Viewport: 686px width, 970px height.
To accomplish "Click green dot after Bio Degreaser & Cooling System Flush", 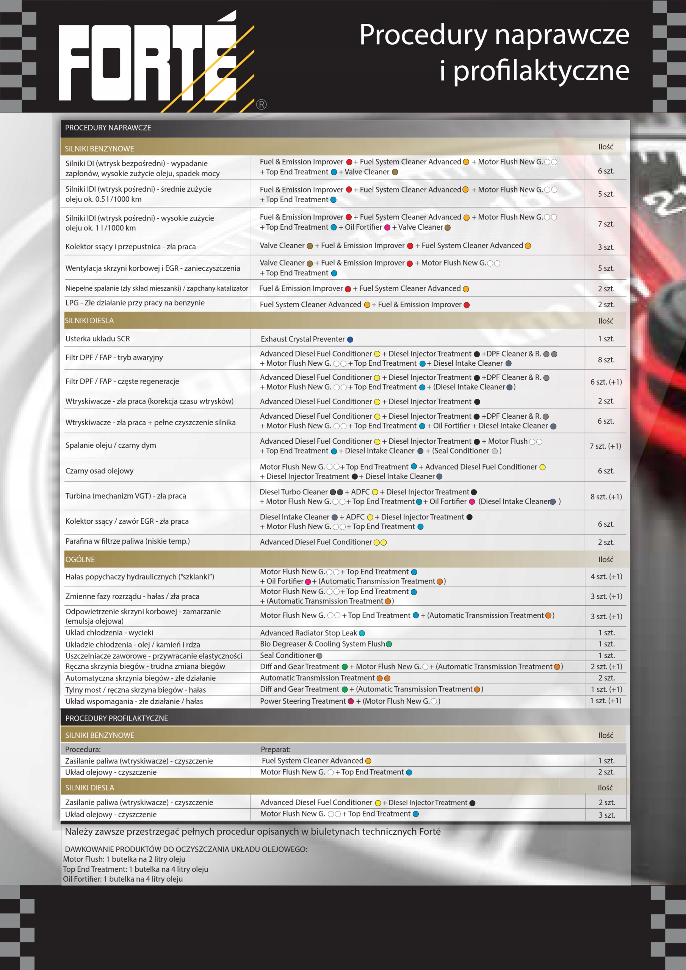I will pyautogui.click(x=389, y=644).
